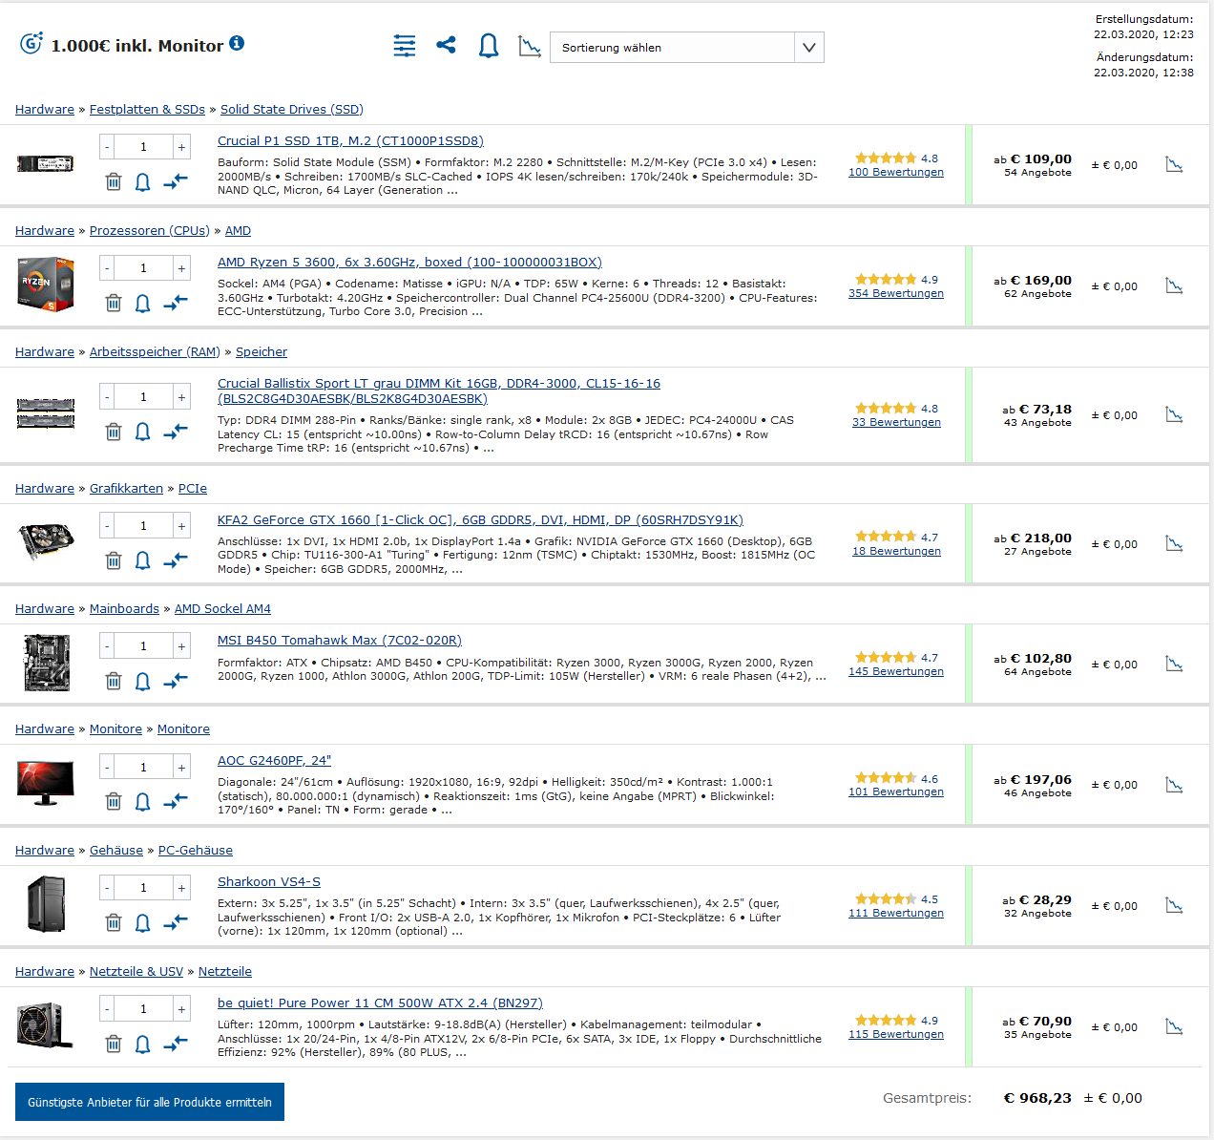Increase quantity of Crucial Ballistix RAM
Screen dimensions: 1214x1140
click(180, 397)
